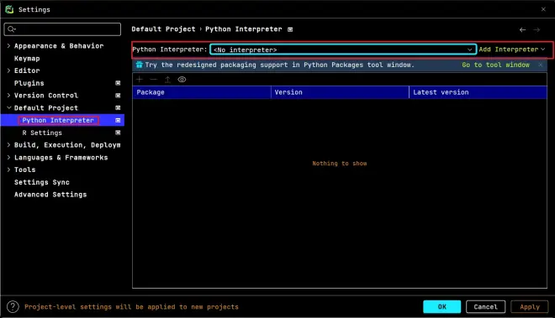Click the remove package minus icon
The image size is (555, 318).
tap(153, 80)
